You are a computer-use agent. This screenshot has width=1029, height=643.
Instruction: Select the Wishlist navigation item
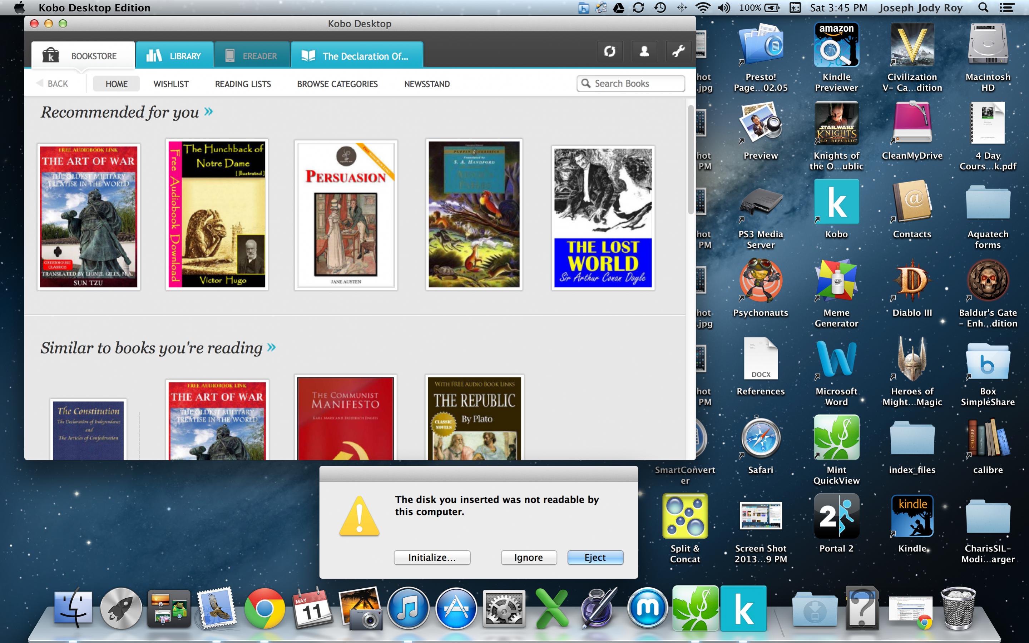(171, 84)
